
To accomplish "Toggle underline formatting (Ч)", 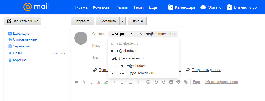I will click(x=91, y=82).
